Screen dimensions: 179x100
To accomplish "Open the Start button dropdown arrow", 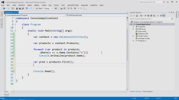I will [43, 9].
